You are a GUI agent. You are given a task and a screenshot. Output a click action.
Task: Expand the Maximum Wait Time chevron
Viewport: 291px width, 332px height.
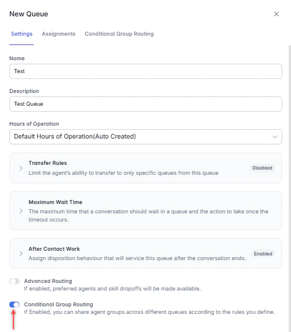click(x=21, y=211)
